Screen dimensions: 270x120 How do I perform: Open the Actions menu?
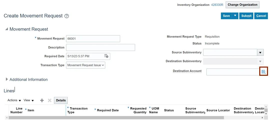point(14,100)
